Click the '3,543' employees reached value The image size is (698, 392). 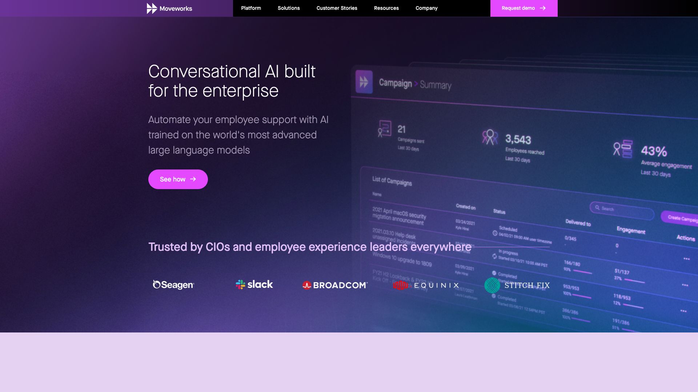pyautogui.click(x=518, y=139)
